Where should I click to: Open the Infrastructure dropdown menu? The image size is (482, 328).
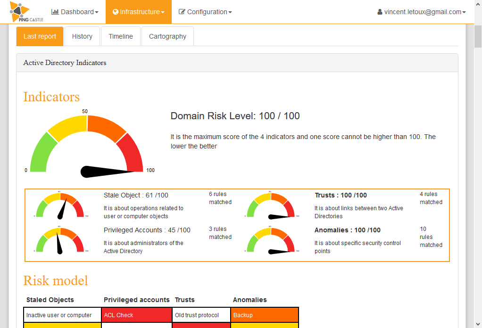tap(138, 12)
